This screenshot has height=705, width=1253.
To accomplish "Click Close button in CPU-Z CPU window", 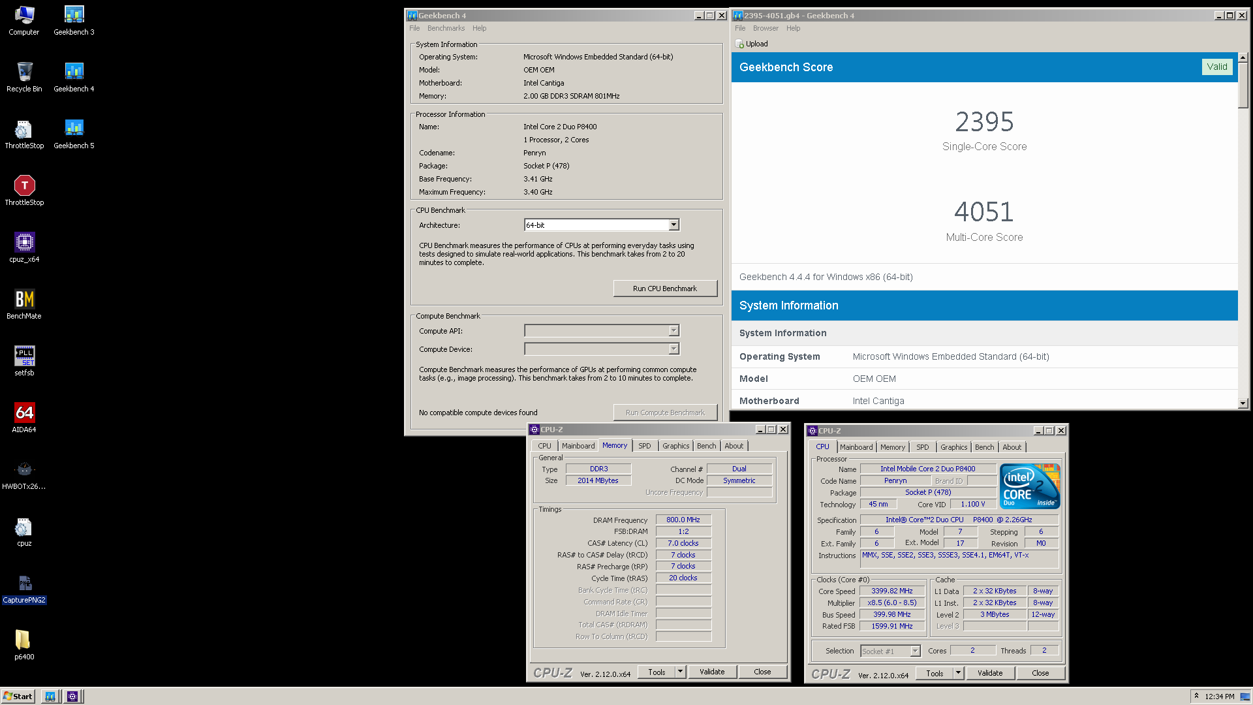I will click(x=1040, y=673).
